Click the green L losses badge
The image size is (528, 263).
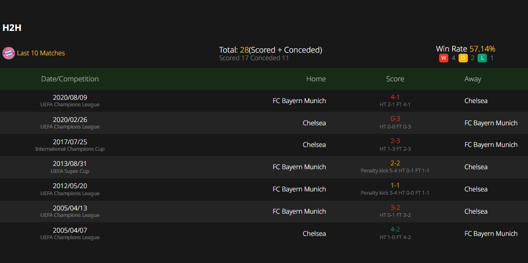482,58
